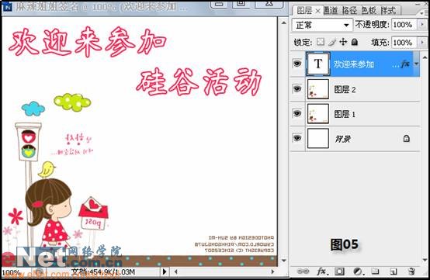This screenshot has height=280, width=430.
Task: Toggle lock transparent pixels
Action: pyautogui.click(x=320, y=42)
